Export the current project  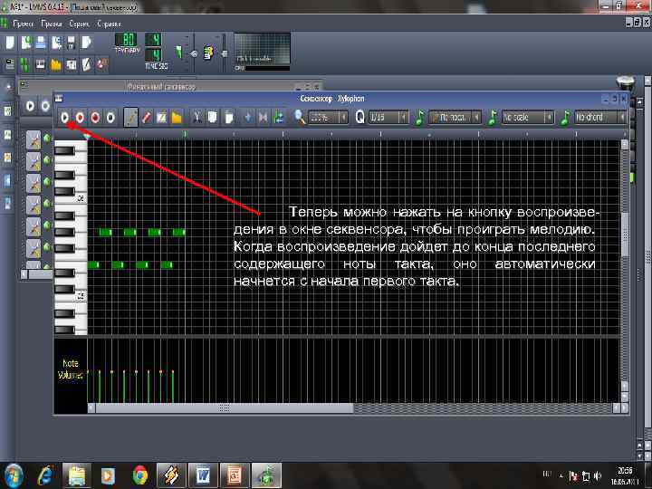point(87,43)
